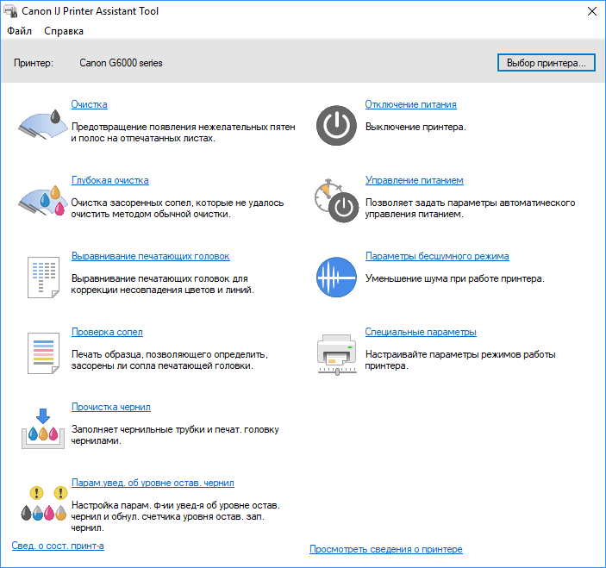Click the remaining ink level notification icon
This screenshot has width=606, height=568.
coord(44,503)
